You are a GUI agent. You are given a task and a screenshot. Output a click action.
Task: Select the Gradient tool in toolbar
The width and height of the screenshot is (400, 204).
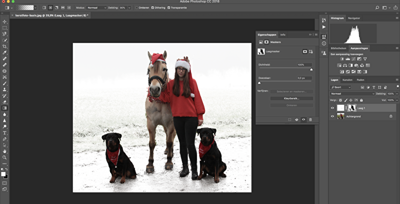pyautogui.click(x=4, y=108)
